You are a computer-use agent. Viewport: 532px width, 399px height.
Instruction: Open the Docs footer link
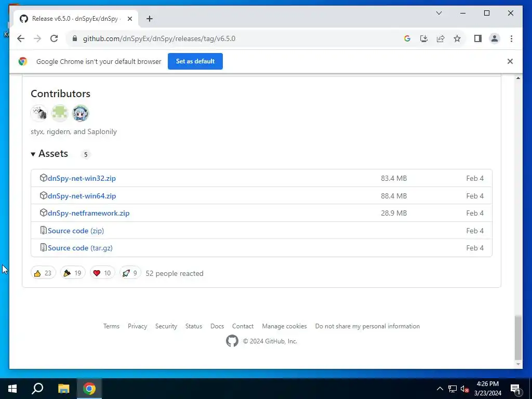217,326
